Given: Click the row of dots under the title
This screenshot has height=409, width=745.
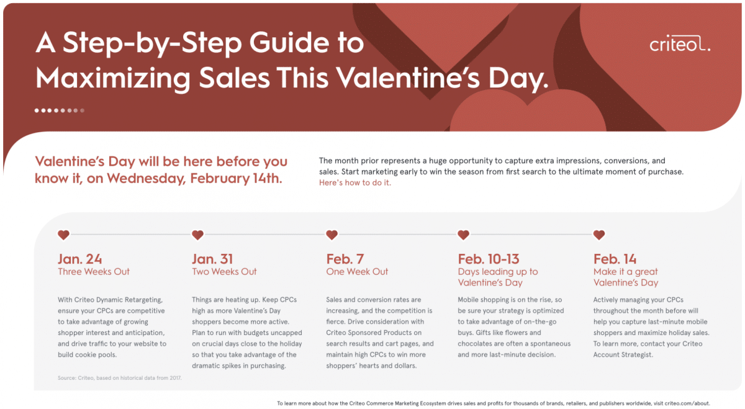Looking at the screenshot, I should coord(60,110).
